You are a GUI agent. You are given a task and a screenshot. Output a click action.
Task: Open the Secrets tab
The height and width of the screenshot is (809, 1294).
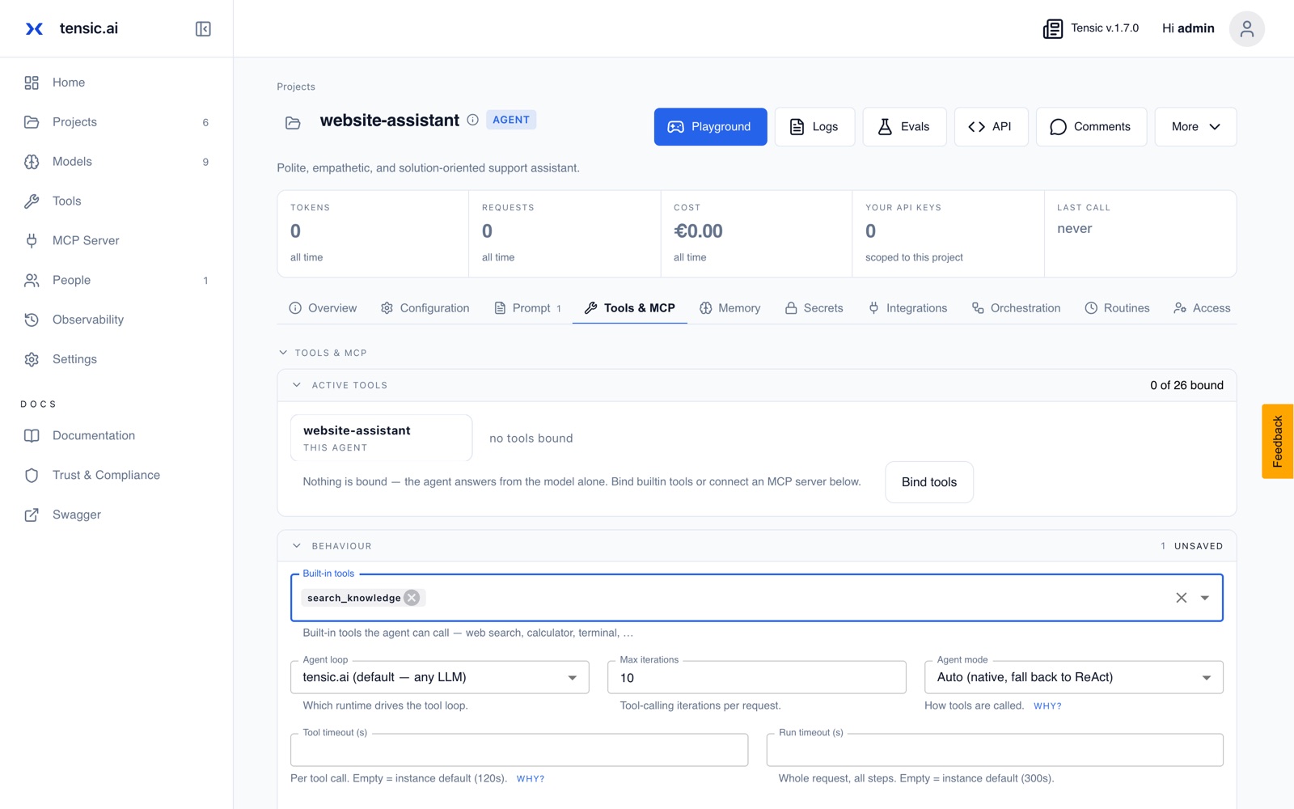coord(814,308)
